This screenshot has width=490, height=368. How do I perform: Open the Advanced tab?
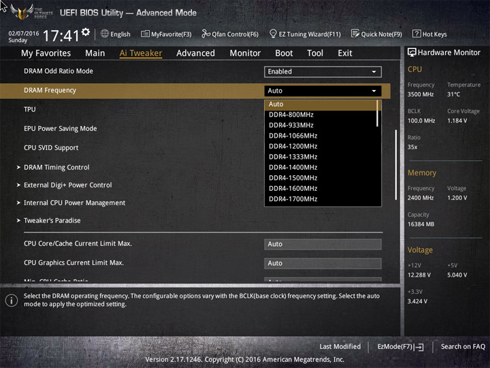195,53
